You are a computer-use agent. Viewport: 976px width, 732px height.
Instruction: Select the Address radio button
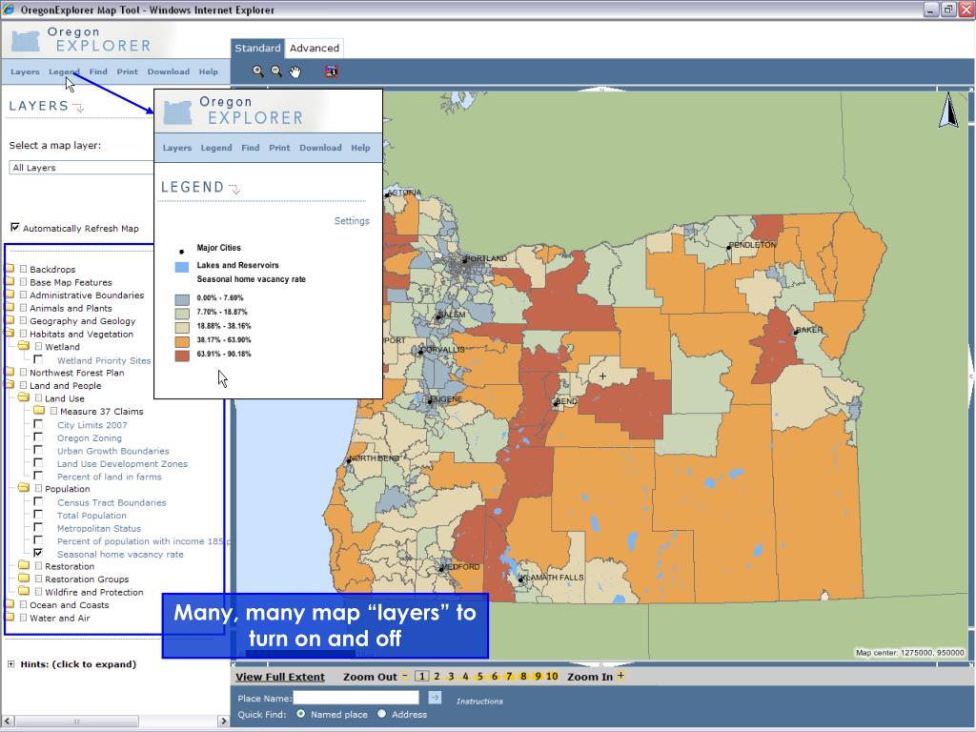coord(381,714)
